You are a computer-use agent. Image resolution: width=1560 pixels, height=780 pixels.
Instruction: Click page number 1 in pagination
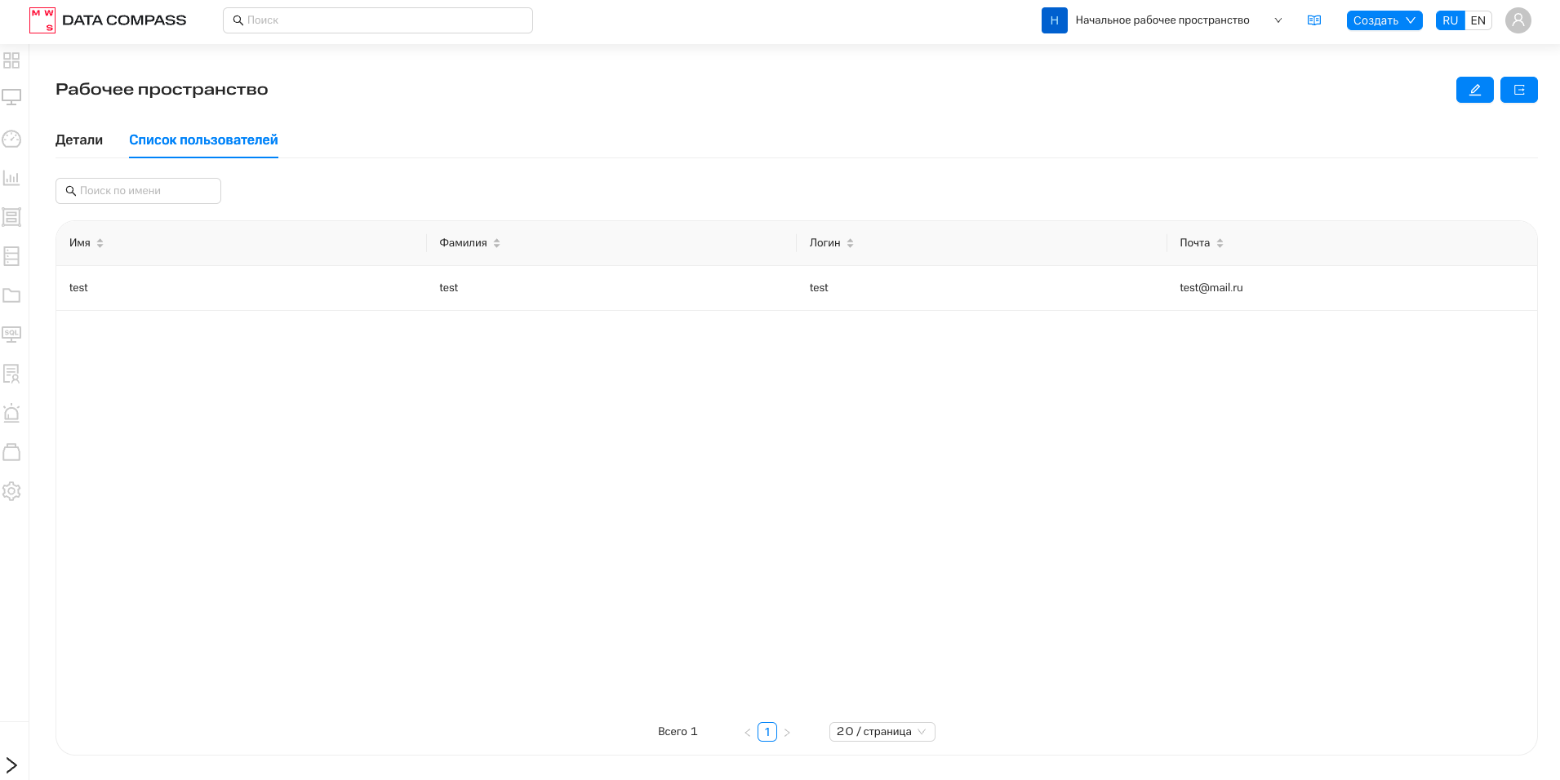click(767, 732)
